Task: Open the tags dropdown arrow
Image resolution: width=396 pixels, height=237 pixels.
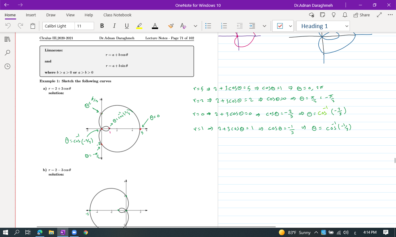Action: point(291,26)
